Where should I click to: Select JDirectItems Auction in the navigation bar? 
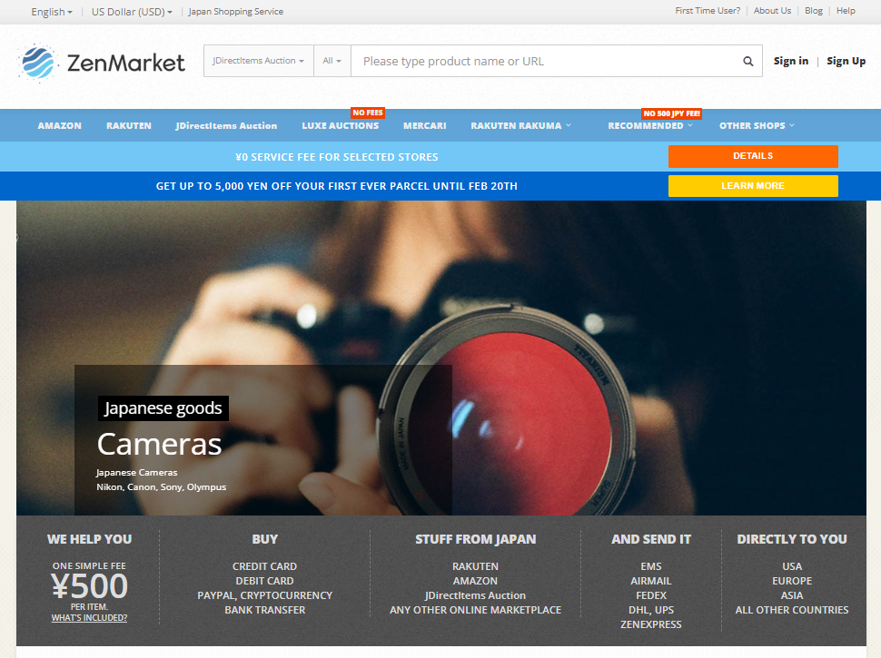coord(226,126)
